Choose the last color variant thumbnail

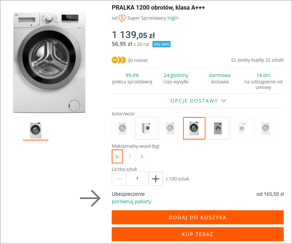[266, 128]
